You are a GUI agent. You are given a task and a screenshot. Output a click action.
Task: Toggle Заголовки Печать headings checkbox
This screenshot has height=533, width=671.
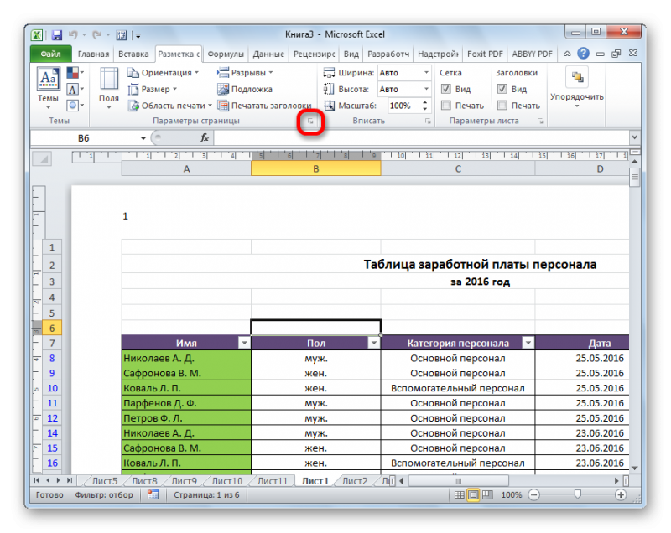tap(502, 105)
